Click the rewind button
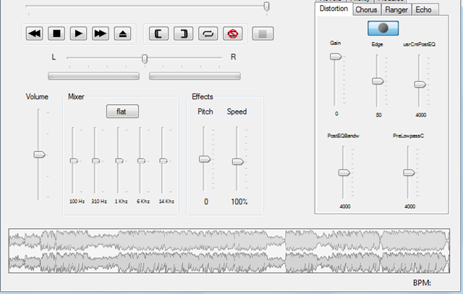 [35, 33]
